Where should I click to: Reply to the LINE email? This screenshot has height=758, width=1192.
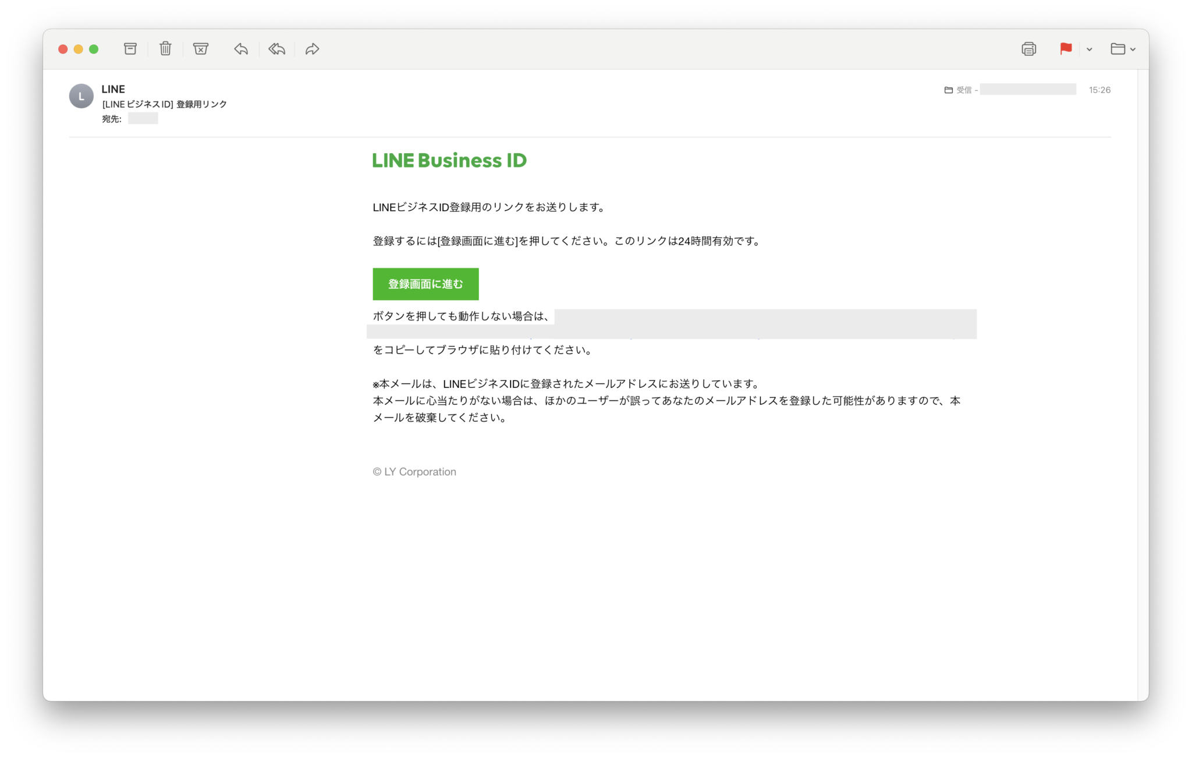240,49
